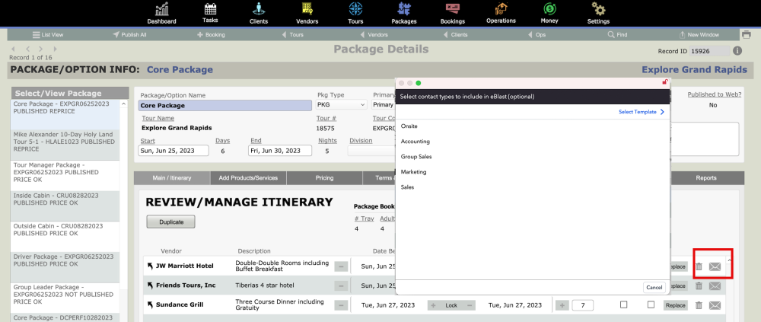Screen dimensions: 761x322
Task: Click the End date field
Action: click(x=280, y=151)
